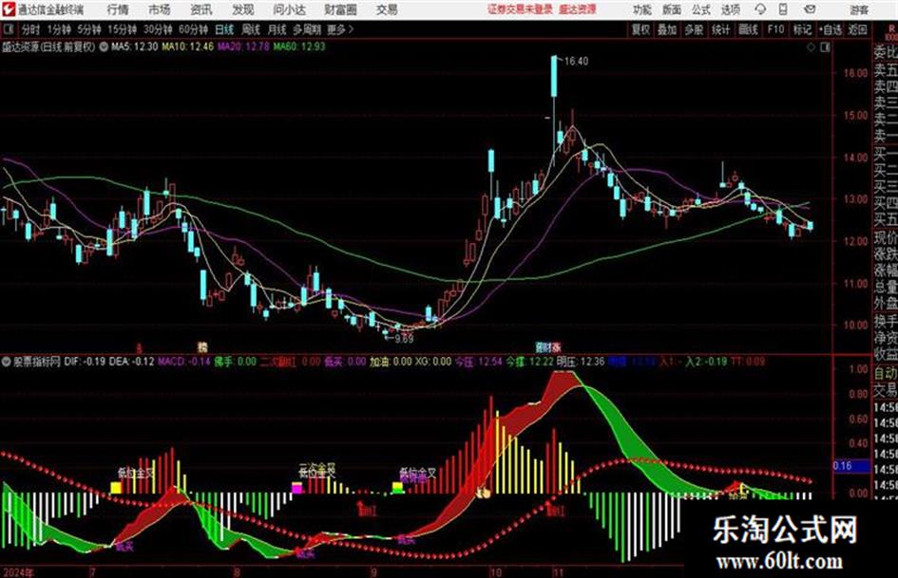
Task: Click the 2024年 date label on timeline
Action: coord(18,572)
